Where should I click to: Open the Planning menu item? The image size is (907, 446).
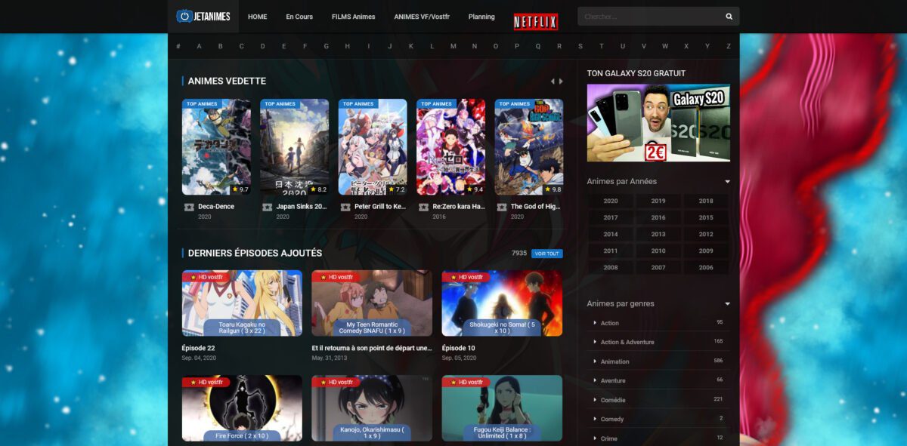click(481, 16)
